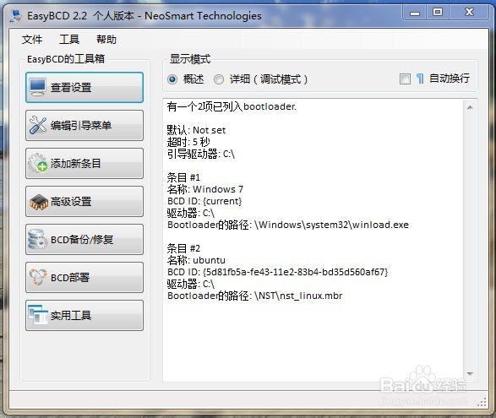
Task: Maximize the EasyBCD window
Action: click(438, 13)
